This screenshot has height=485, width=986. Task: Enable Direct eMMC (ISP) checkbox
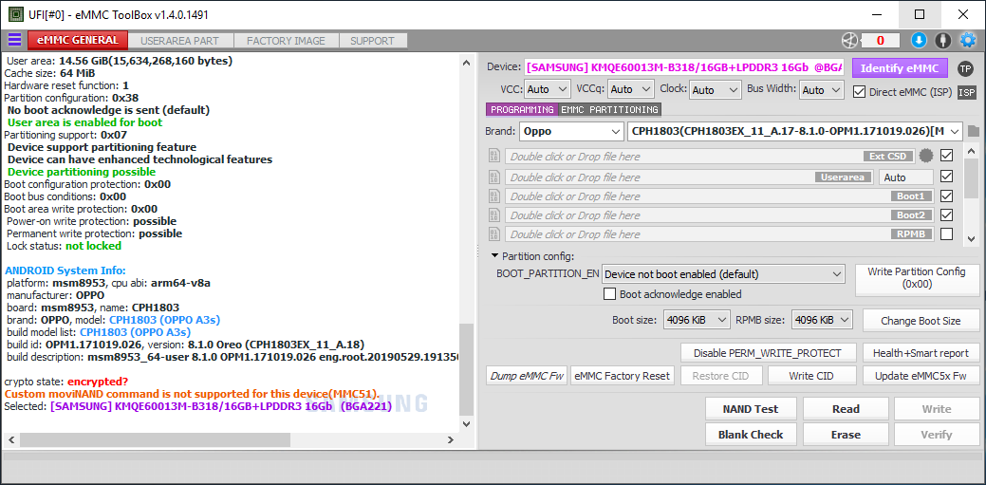[x=859, y=92]
